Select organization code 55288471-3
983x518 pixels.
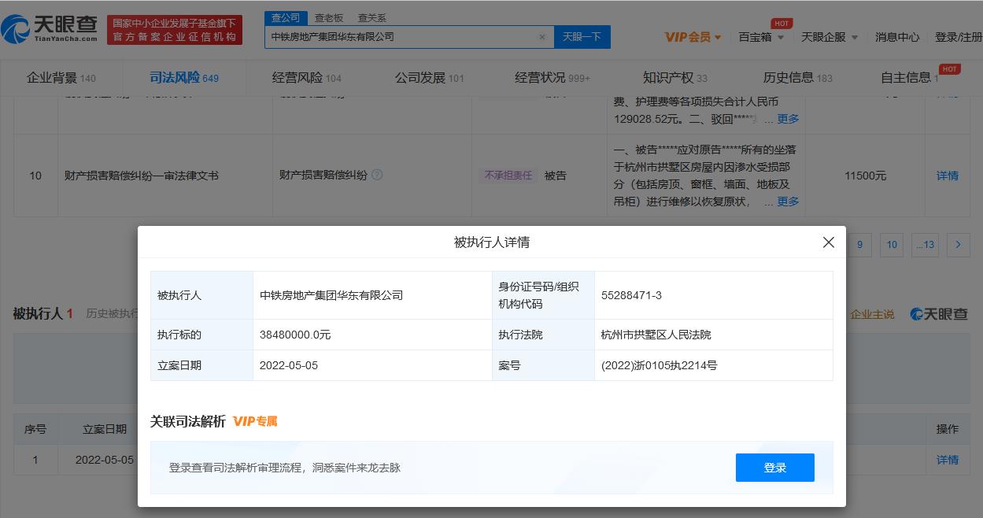tap(631, 295)
